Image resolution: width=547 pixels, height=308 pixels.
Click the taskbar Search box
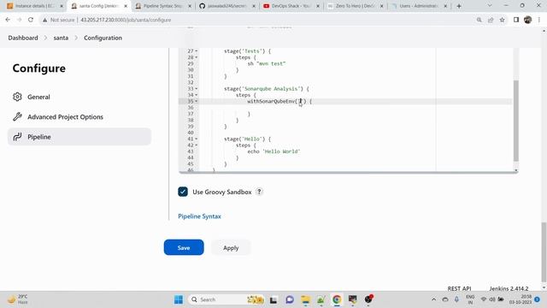click(226, 299)
